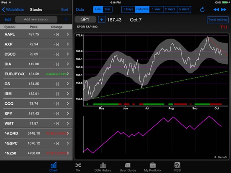
Task: Select the 5 Years range
Action: pyautogui.click(x=184, y=10)
